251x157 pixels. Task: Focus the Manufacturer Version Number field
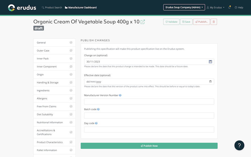pyautogui.click(x=149, y=102)
